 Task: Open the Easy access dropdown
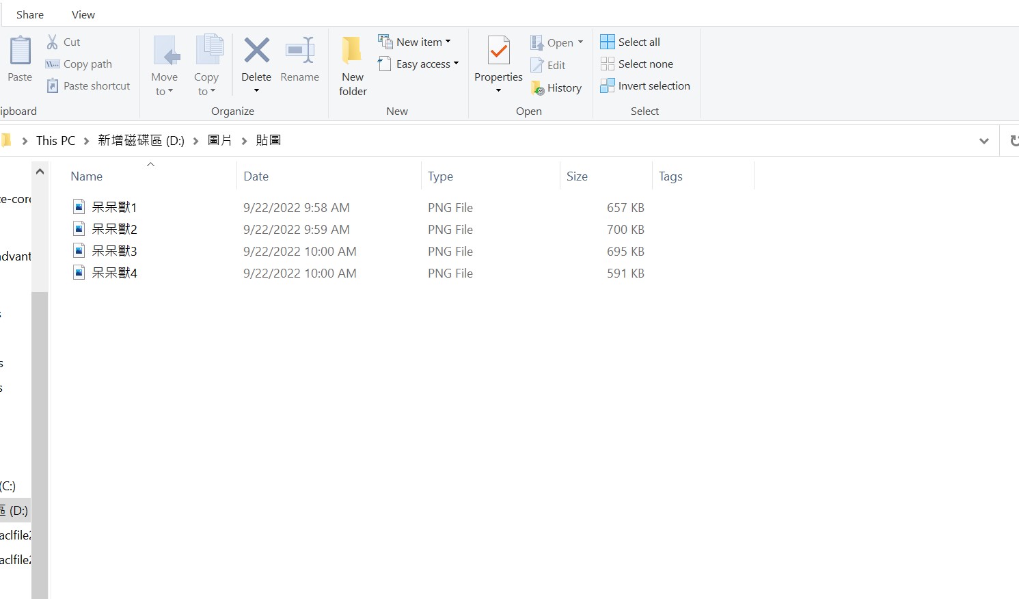coord(455,64)
